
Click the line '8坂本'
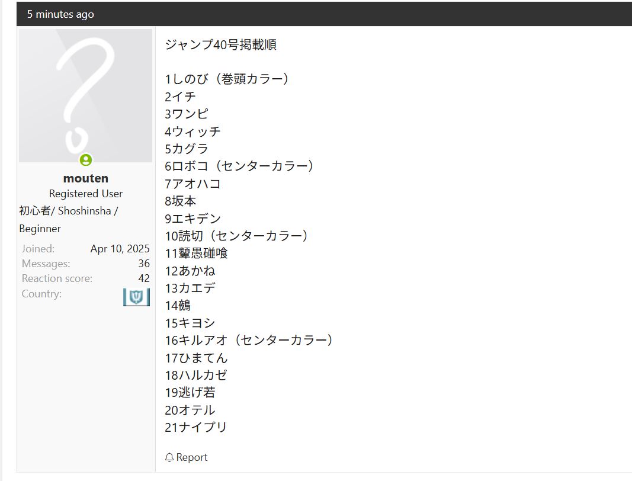click(180, 201)
